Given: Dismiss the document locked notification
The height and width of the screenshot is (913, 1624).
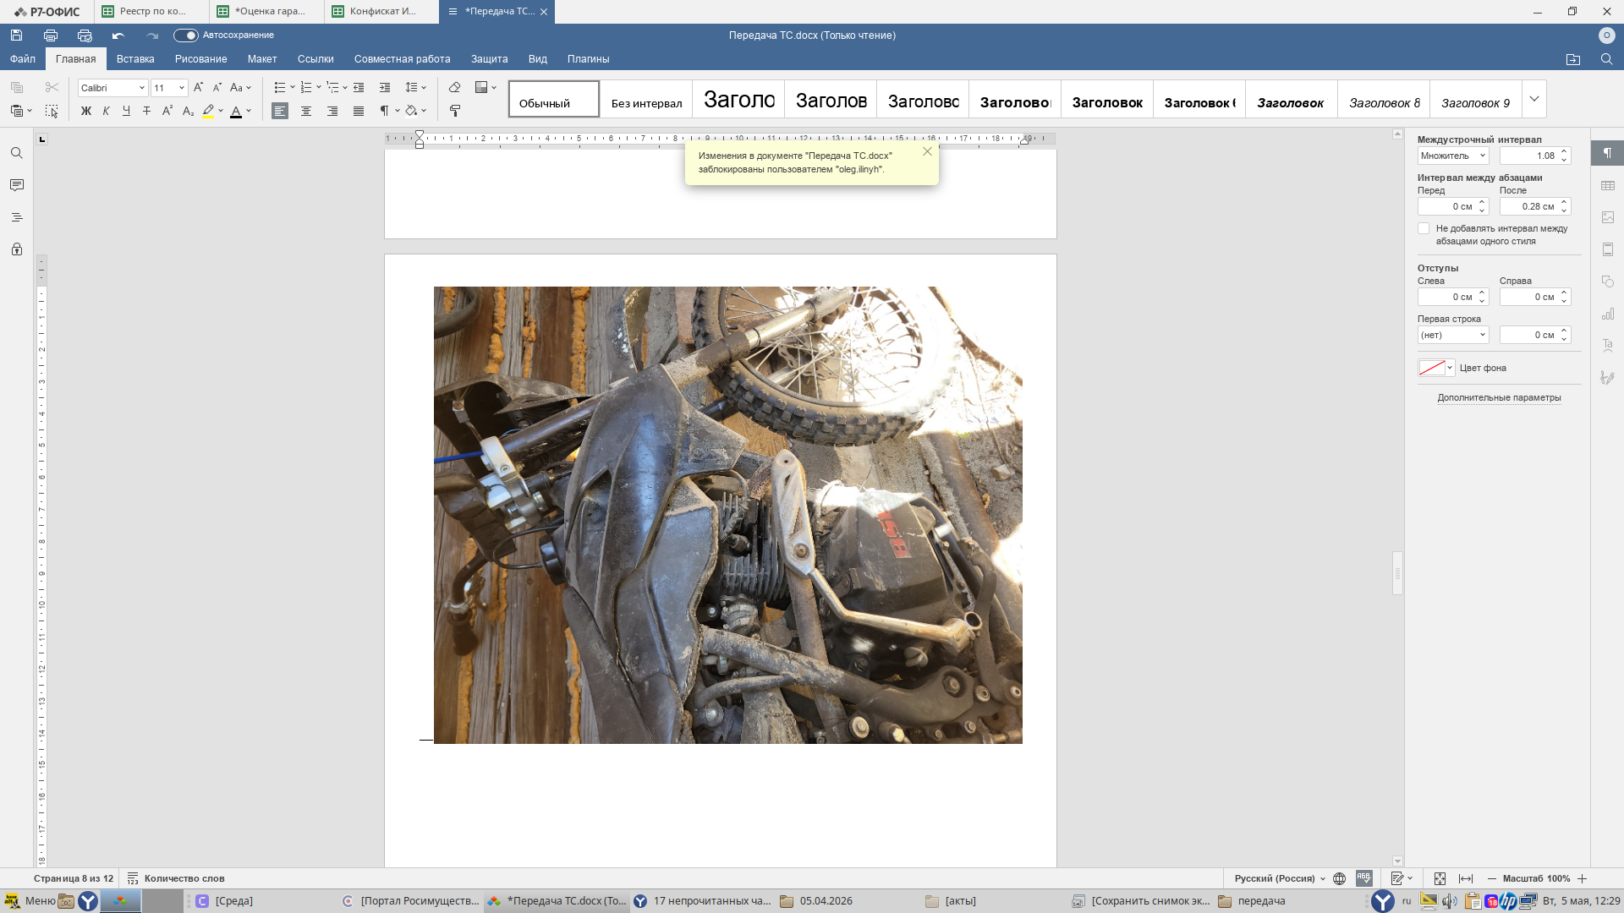Looking at the screenshot, I should (927, 151).
